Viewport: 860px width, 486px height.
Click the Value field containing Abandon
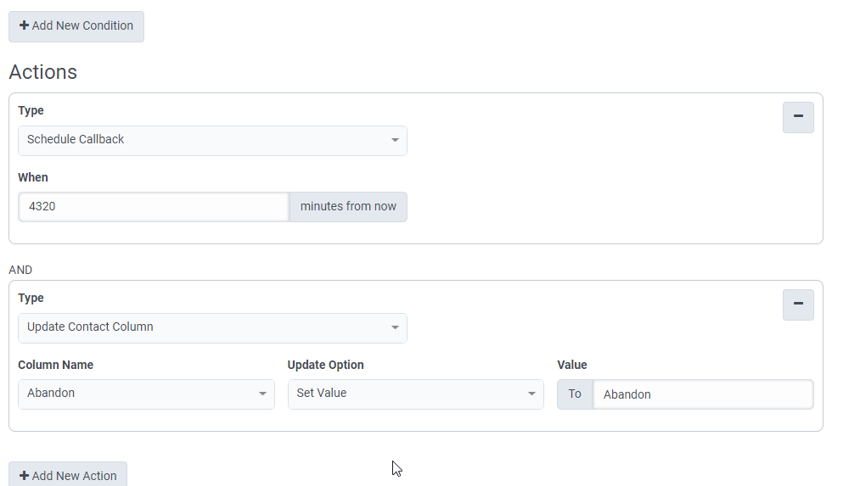[702, 394]
